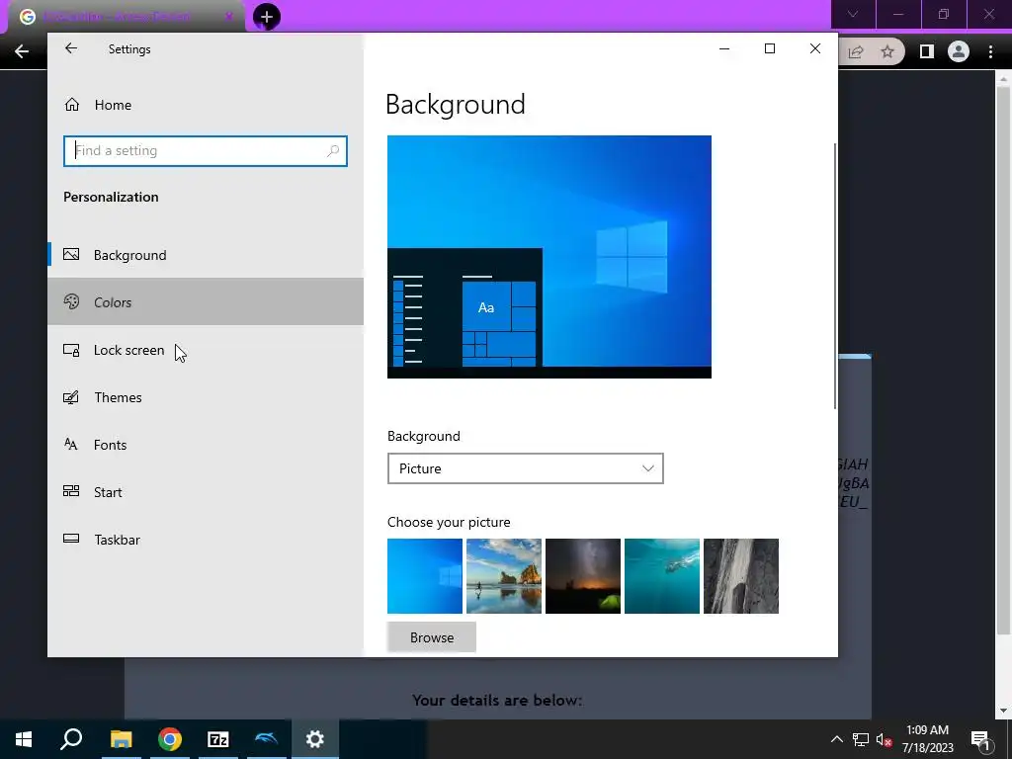Open Chrome tab search chevron
Screen dimensions: 1012x759
coord(853,14)
